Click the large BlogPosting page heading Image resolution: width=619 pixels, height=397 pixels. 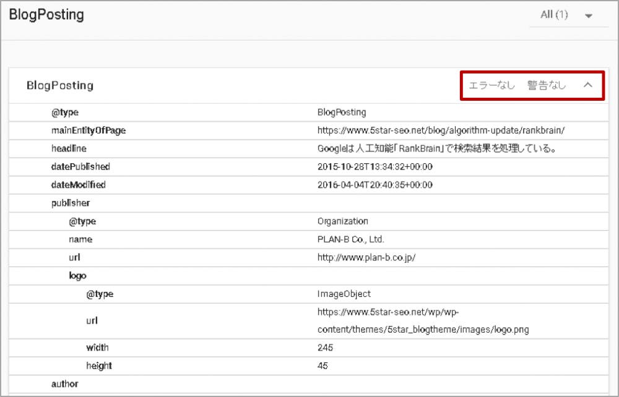pyautogui.click(x=46, y=15)
